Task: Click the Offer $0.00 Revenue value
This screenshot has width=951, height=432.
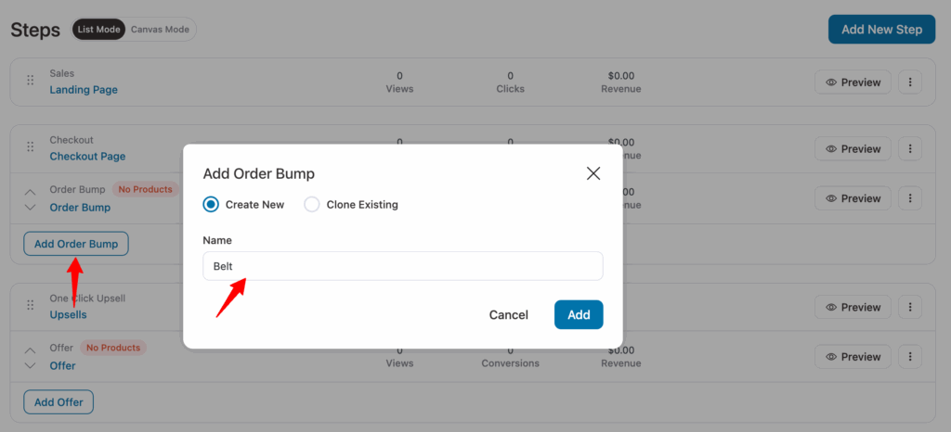Action: point(621,350)
